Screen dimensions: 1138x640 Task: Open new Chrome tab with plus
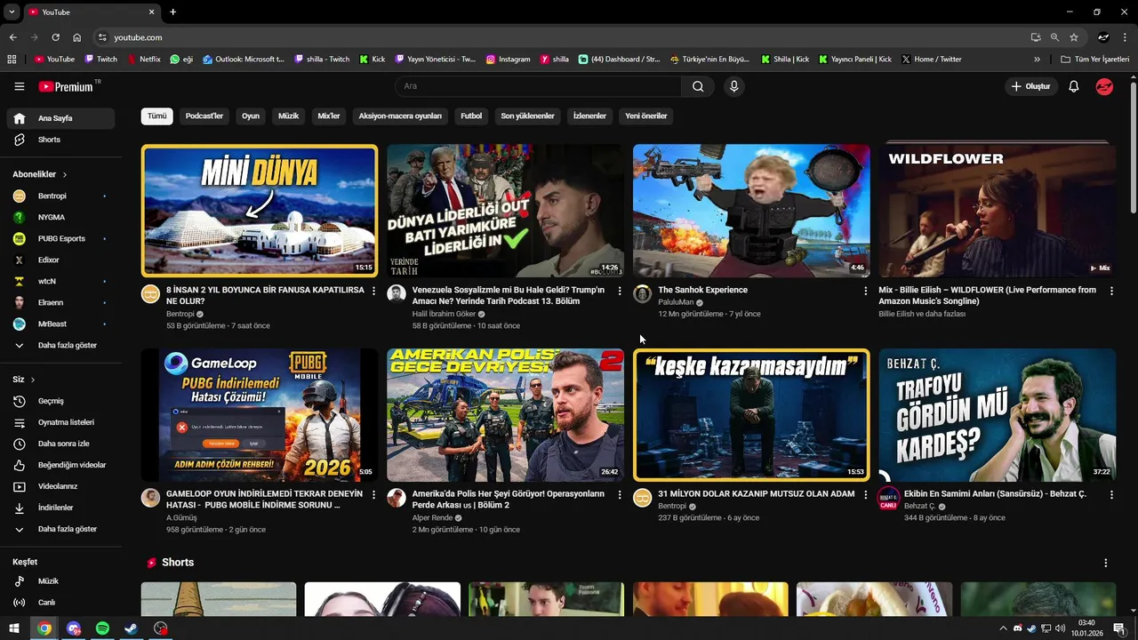coord(172,12)
